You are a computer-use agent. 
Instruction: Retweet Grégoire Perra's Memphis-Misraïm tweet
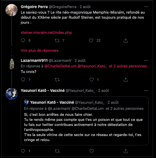(x=57, y=40)
